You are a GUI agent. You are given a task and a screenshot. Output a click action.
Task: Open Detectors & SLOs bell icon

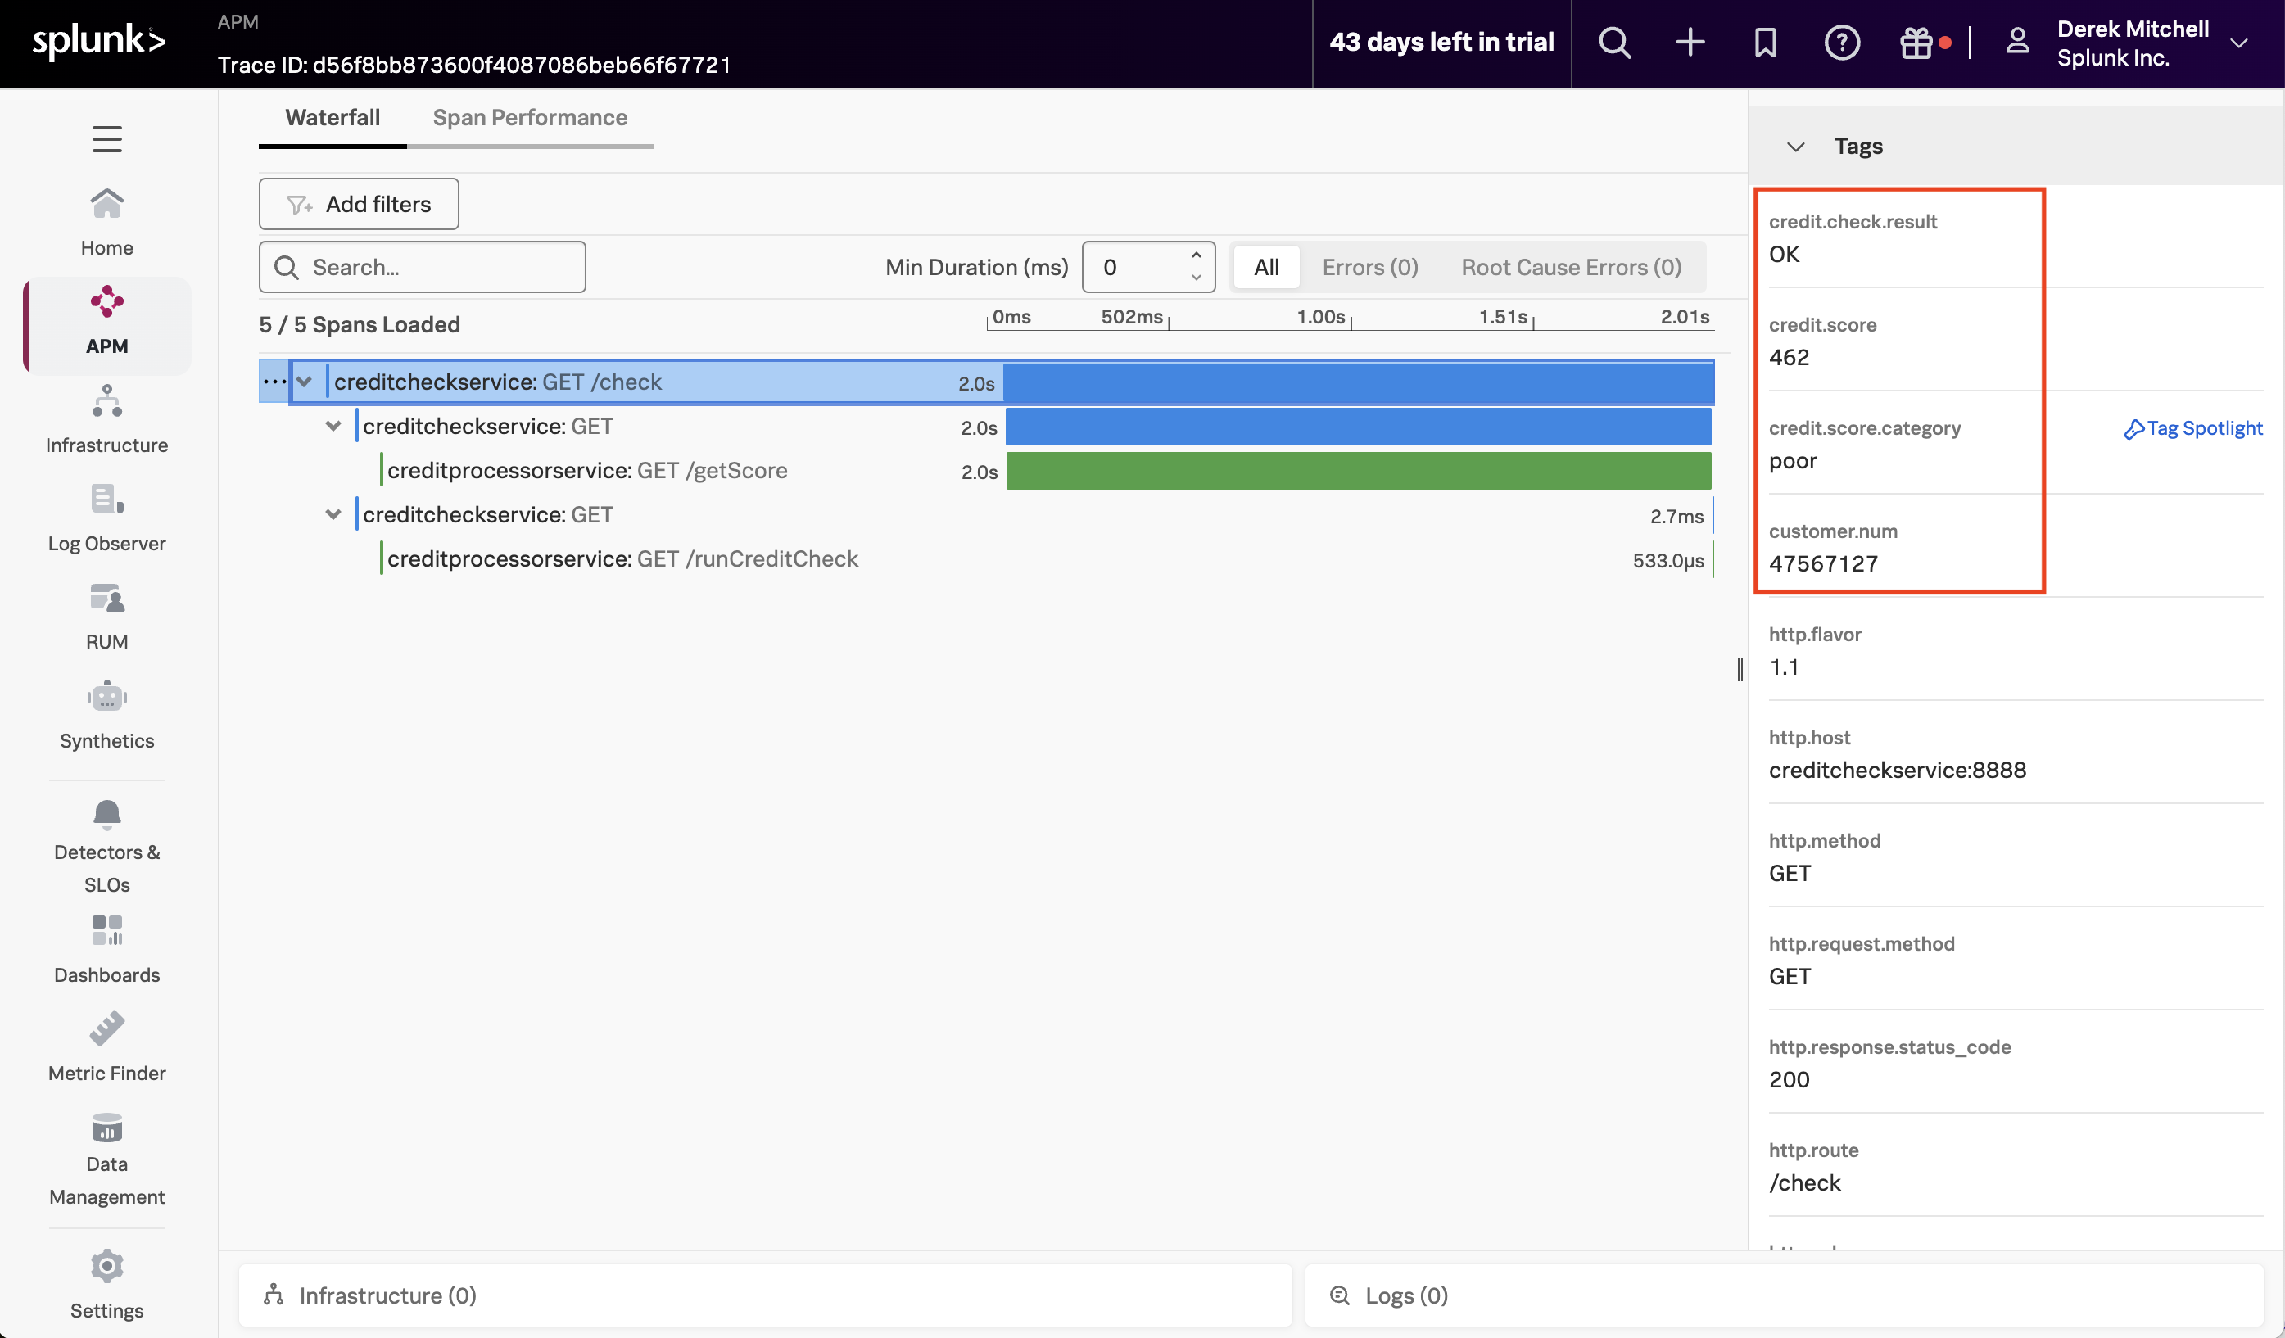coord(107,814)
